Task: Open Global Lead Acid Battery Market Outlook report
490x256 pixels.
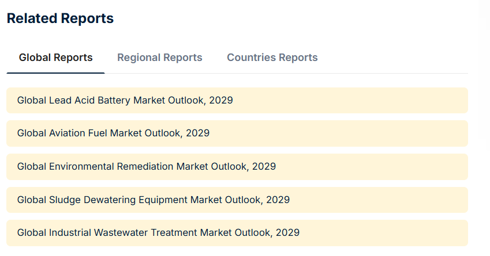Action: pyautogui.click(x=125, y=100)
